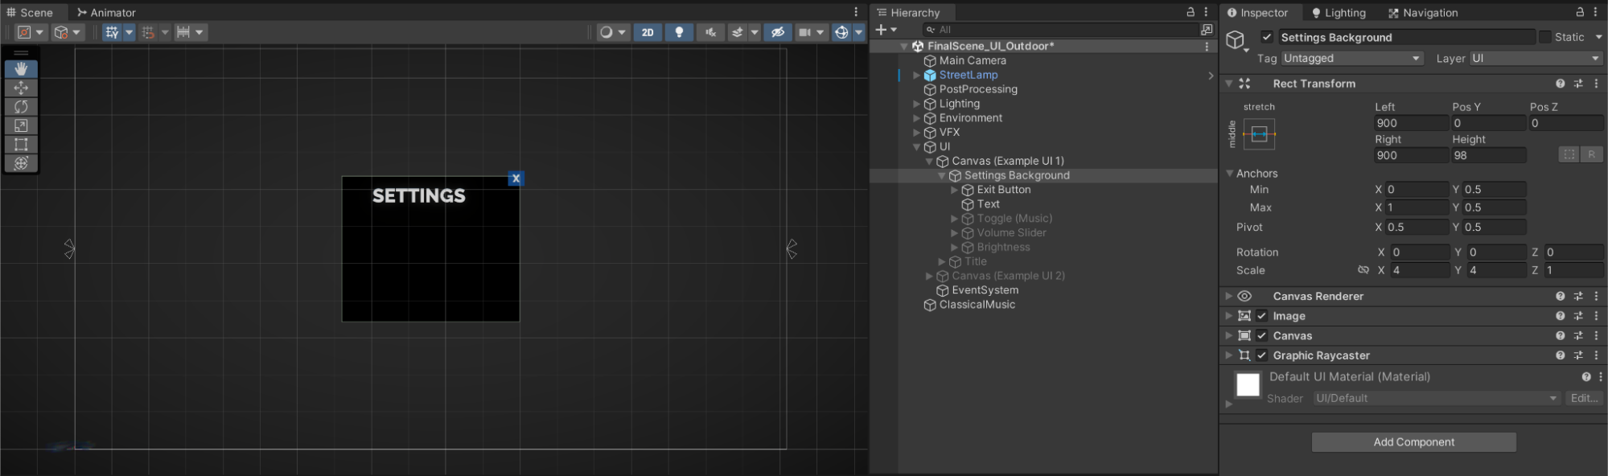Disable the Image component checkbox
The width and height of the screenshot is (1608, 476).
click(1261, 316)
